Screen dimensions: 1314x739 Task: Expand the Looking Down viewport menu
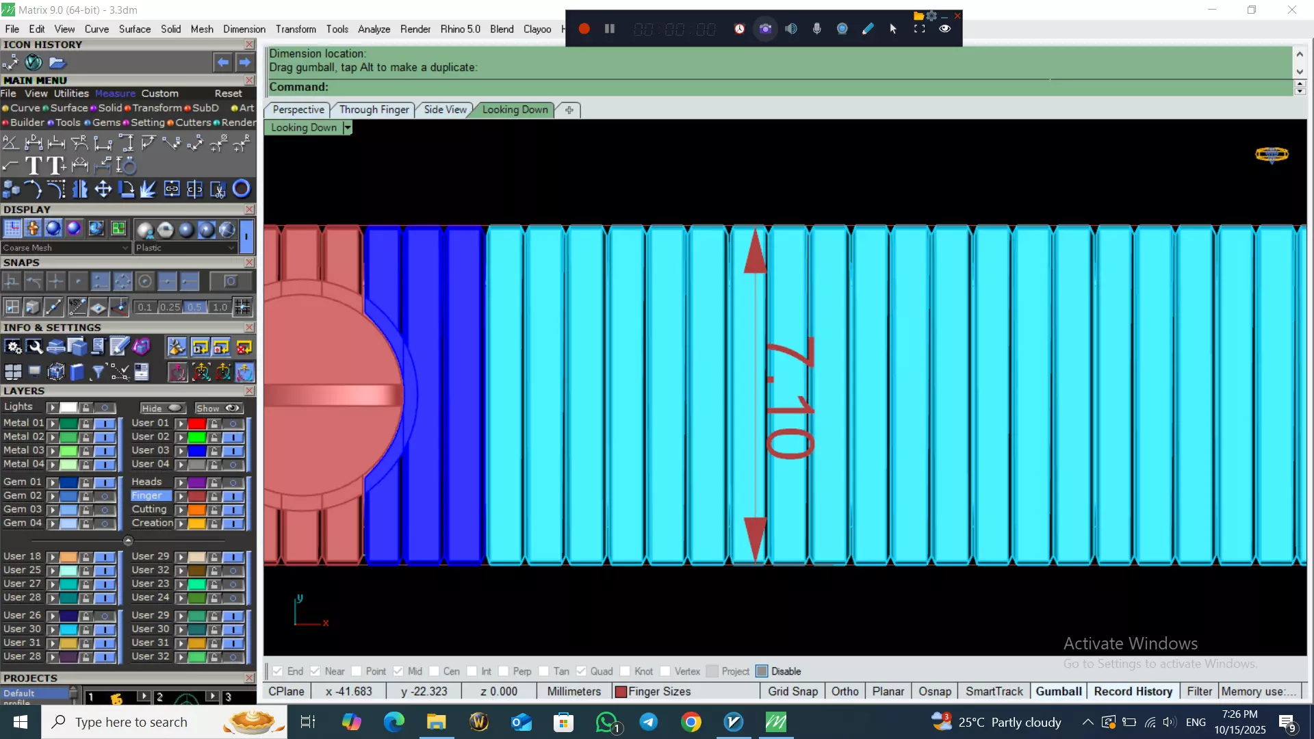point(348,128)
